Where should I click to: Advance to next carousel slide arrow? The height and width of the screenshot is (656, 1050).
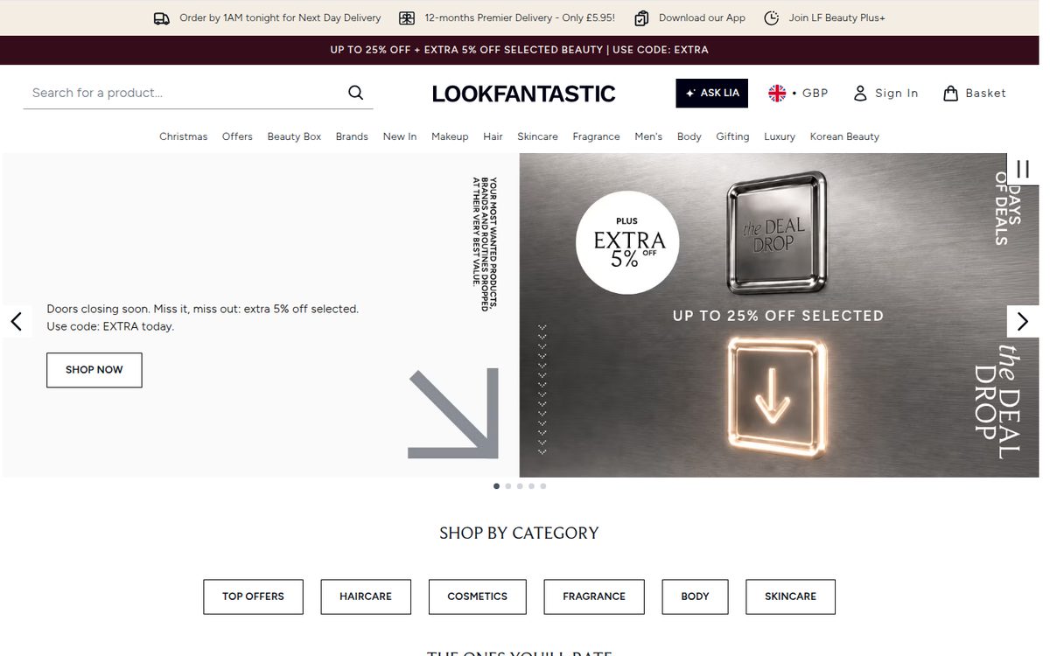tap(1023, 322)
